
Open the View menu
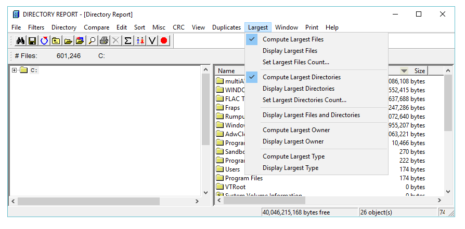(x=198, y=27)
